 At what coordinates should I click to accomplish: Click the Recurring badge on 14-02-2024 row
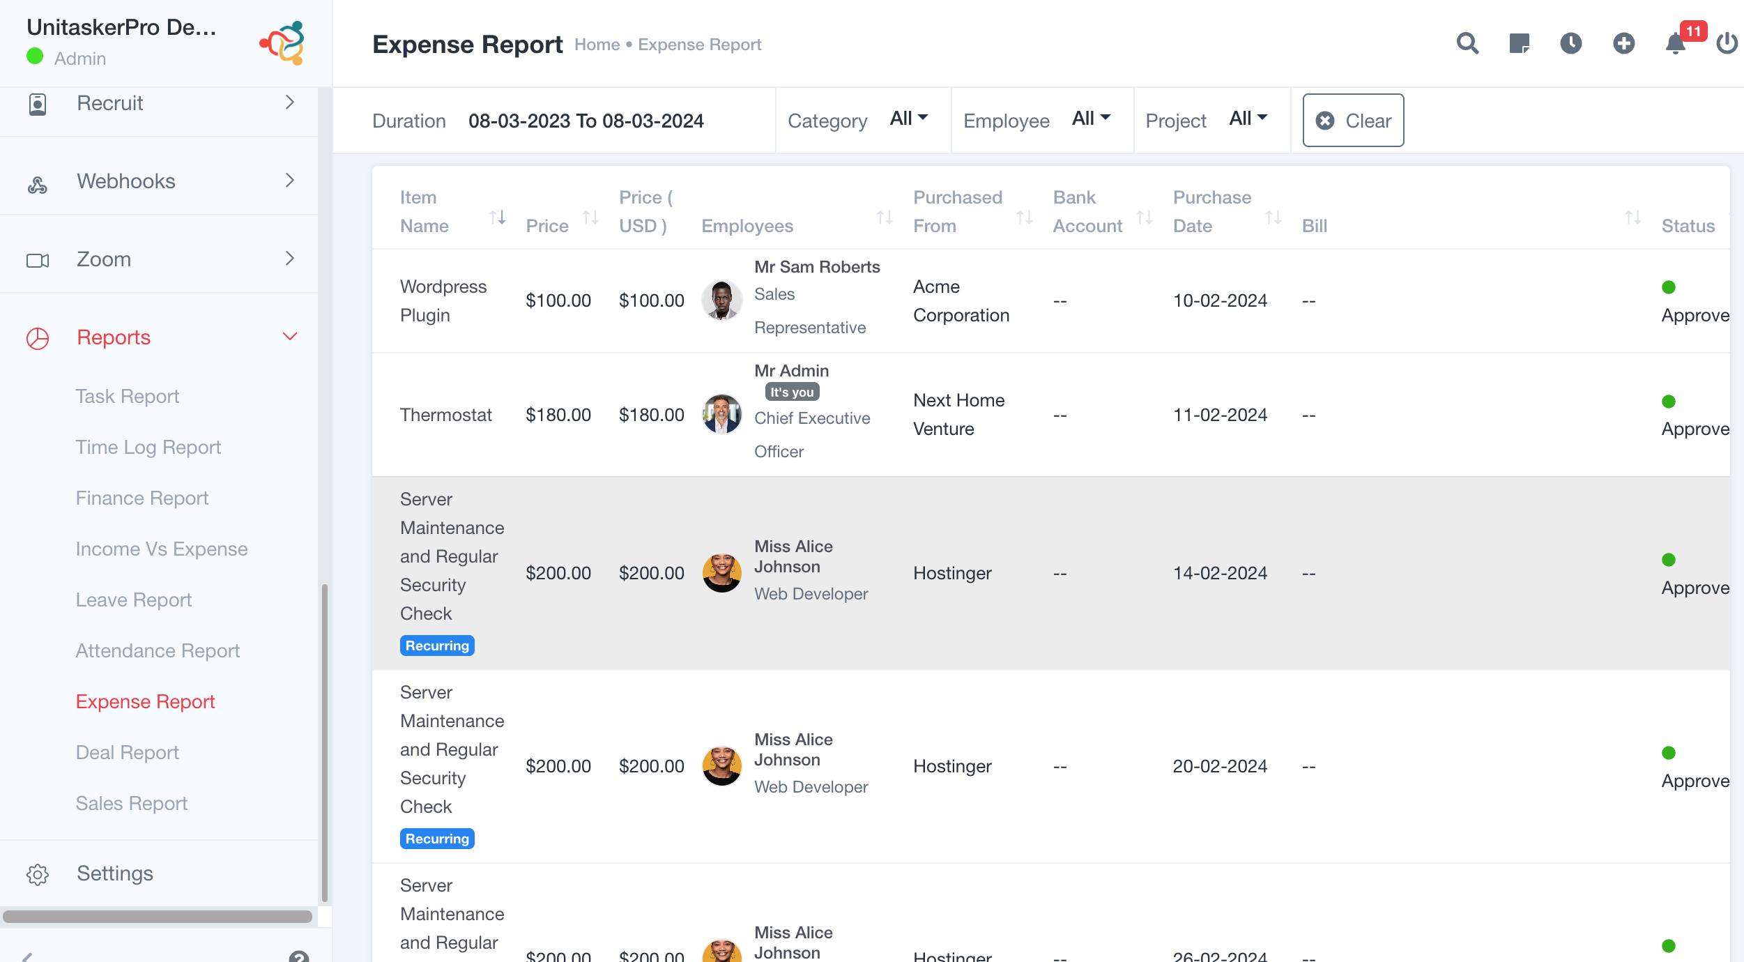437,646
